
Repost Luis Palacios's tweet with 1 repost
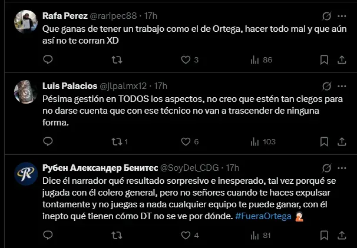coord(117,141)
